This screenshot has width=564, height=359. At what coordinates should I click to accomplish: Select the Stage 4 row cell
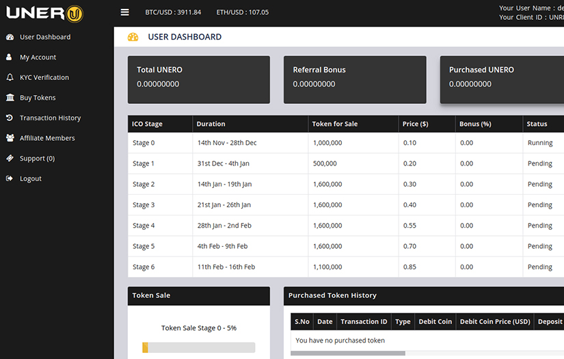pos(160,226)
